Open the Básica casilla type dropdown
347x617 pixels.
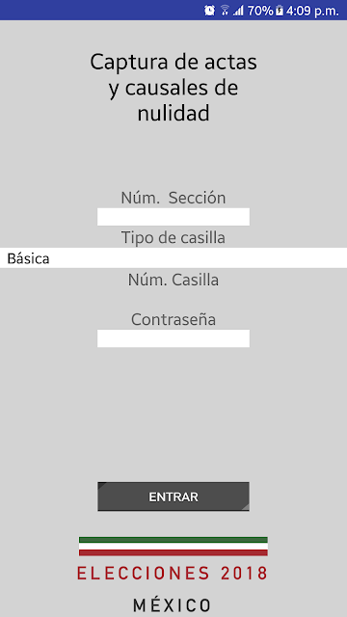click(173, 258)
